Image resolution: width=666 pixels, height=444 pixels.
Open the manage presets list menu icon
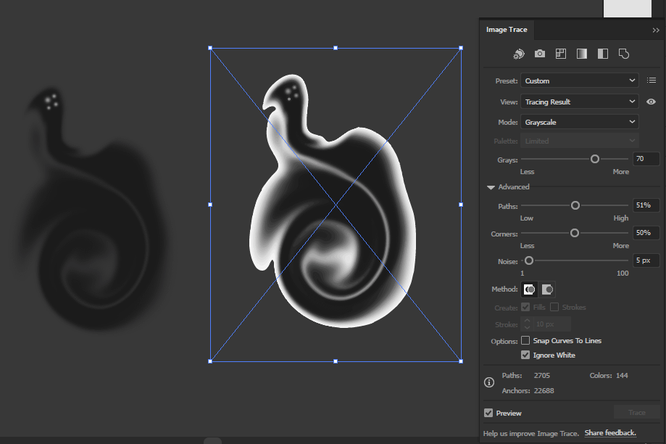point(652,81)
